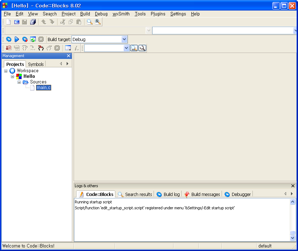This screenshot has width=298, height=251.
Task: Click the Build and run icon
Action: (25, 39)
